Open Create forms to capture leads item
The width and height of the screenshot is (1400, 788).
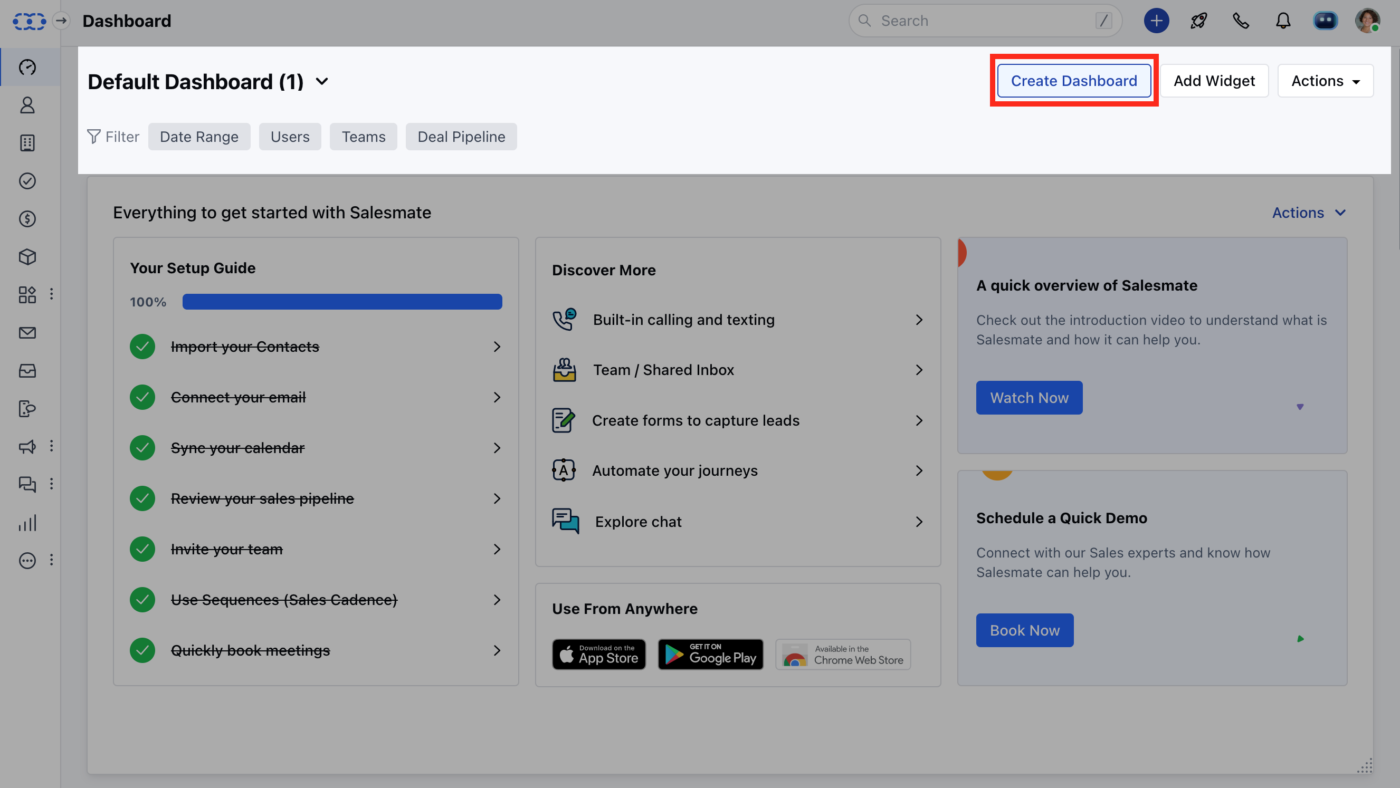click(738, 420)
